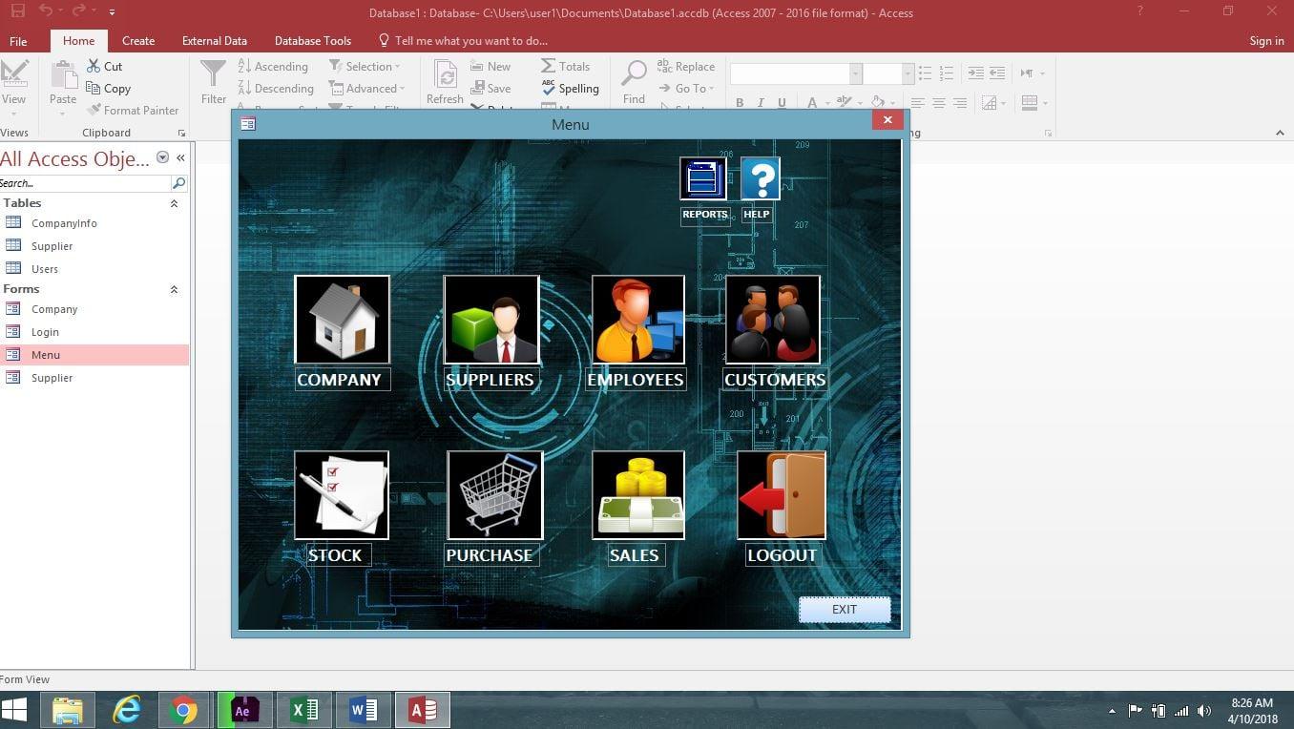Expand the Advanced filter dropdown

[400, 88]
